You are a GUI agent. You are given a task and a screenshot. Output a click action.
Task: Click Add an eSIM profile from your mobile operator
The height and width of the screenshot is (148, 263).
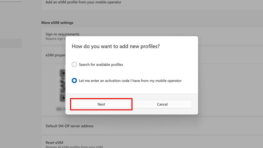coord(83,2)
